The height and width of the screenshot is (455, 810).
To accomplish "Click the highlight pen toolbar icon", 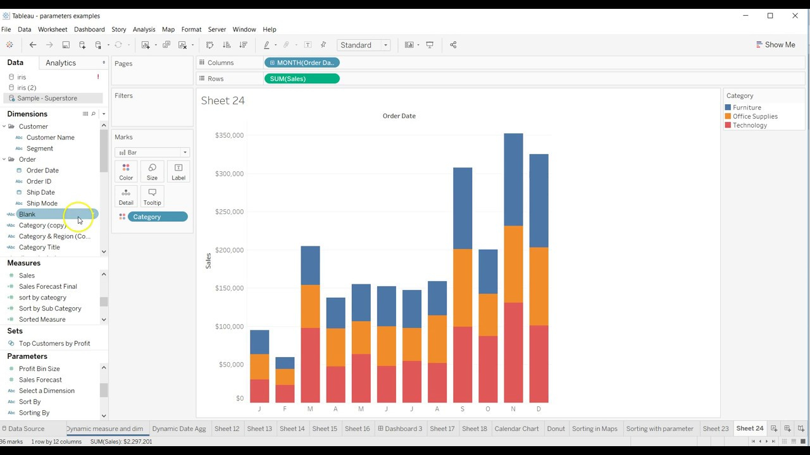I will pyautogui.click(x=267, y=45).
